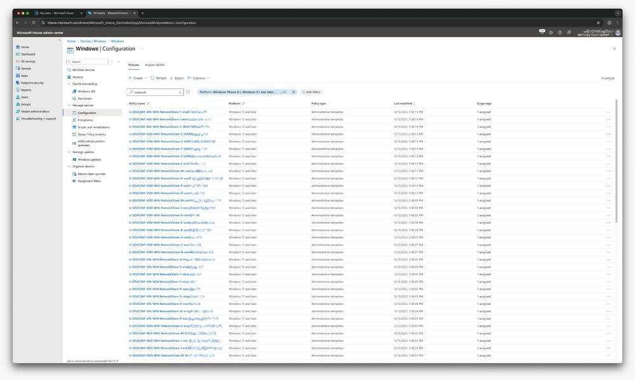Switch to the Import ADMX tab
Viewport: 635px width, 380px height.
[155, 65]
